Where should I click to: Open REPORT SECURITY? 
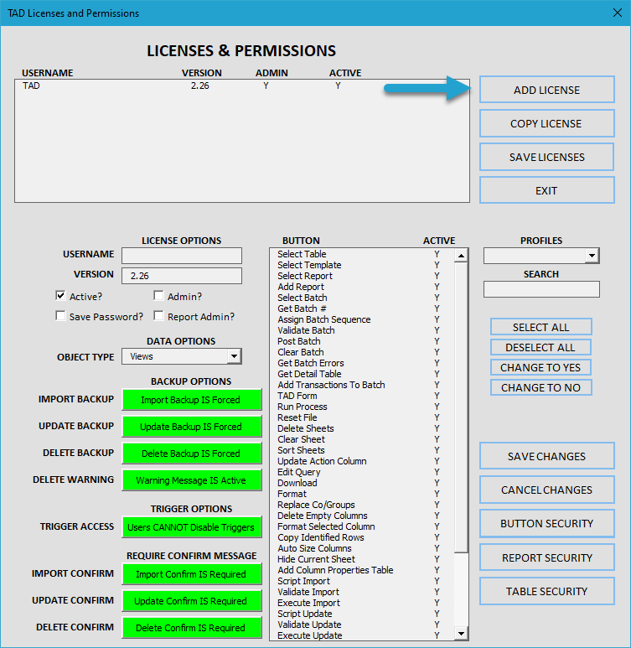(546, 557)
